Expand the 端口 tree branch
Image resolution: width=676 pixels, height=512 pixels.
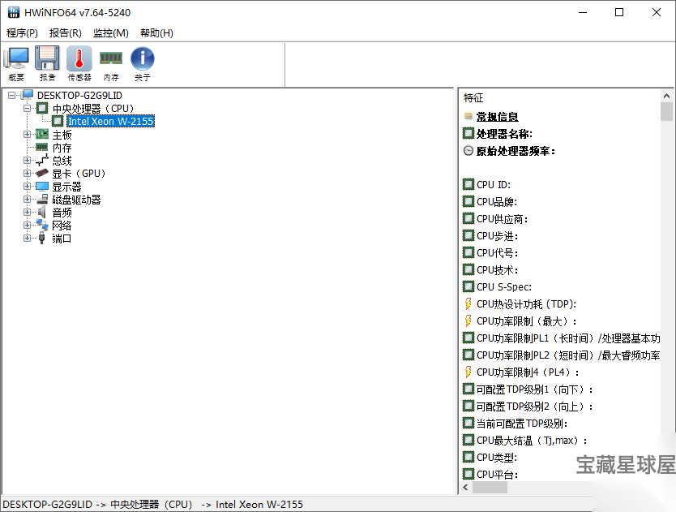[x=28, y=239]
